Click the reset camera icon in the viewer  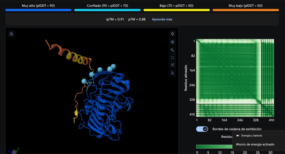[x=172, y=34]
